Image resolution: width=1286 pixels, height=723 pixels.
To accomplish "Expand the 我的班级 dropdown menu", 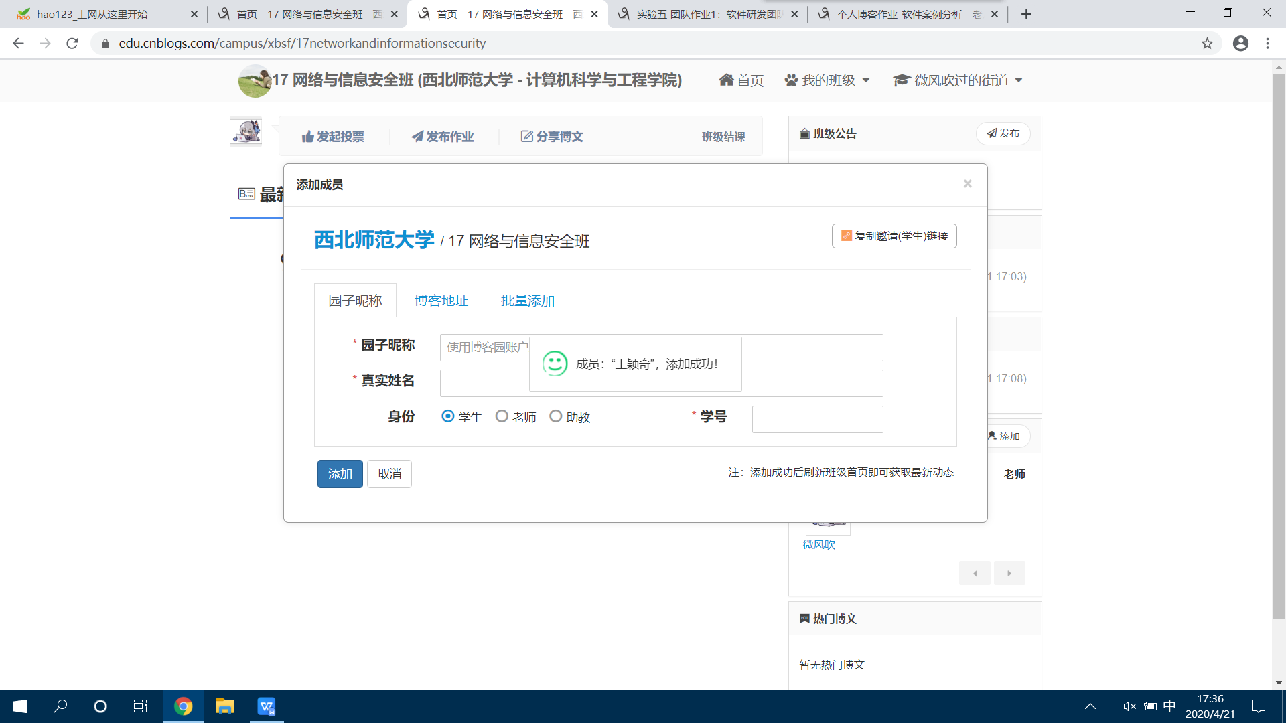I will 828,80.
